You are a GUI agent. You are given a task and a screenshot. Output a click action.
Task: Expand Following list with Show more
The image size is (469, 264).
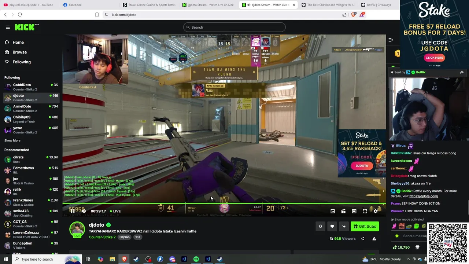click(12, 140)
